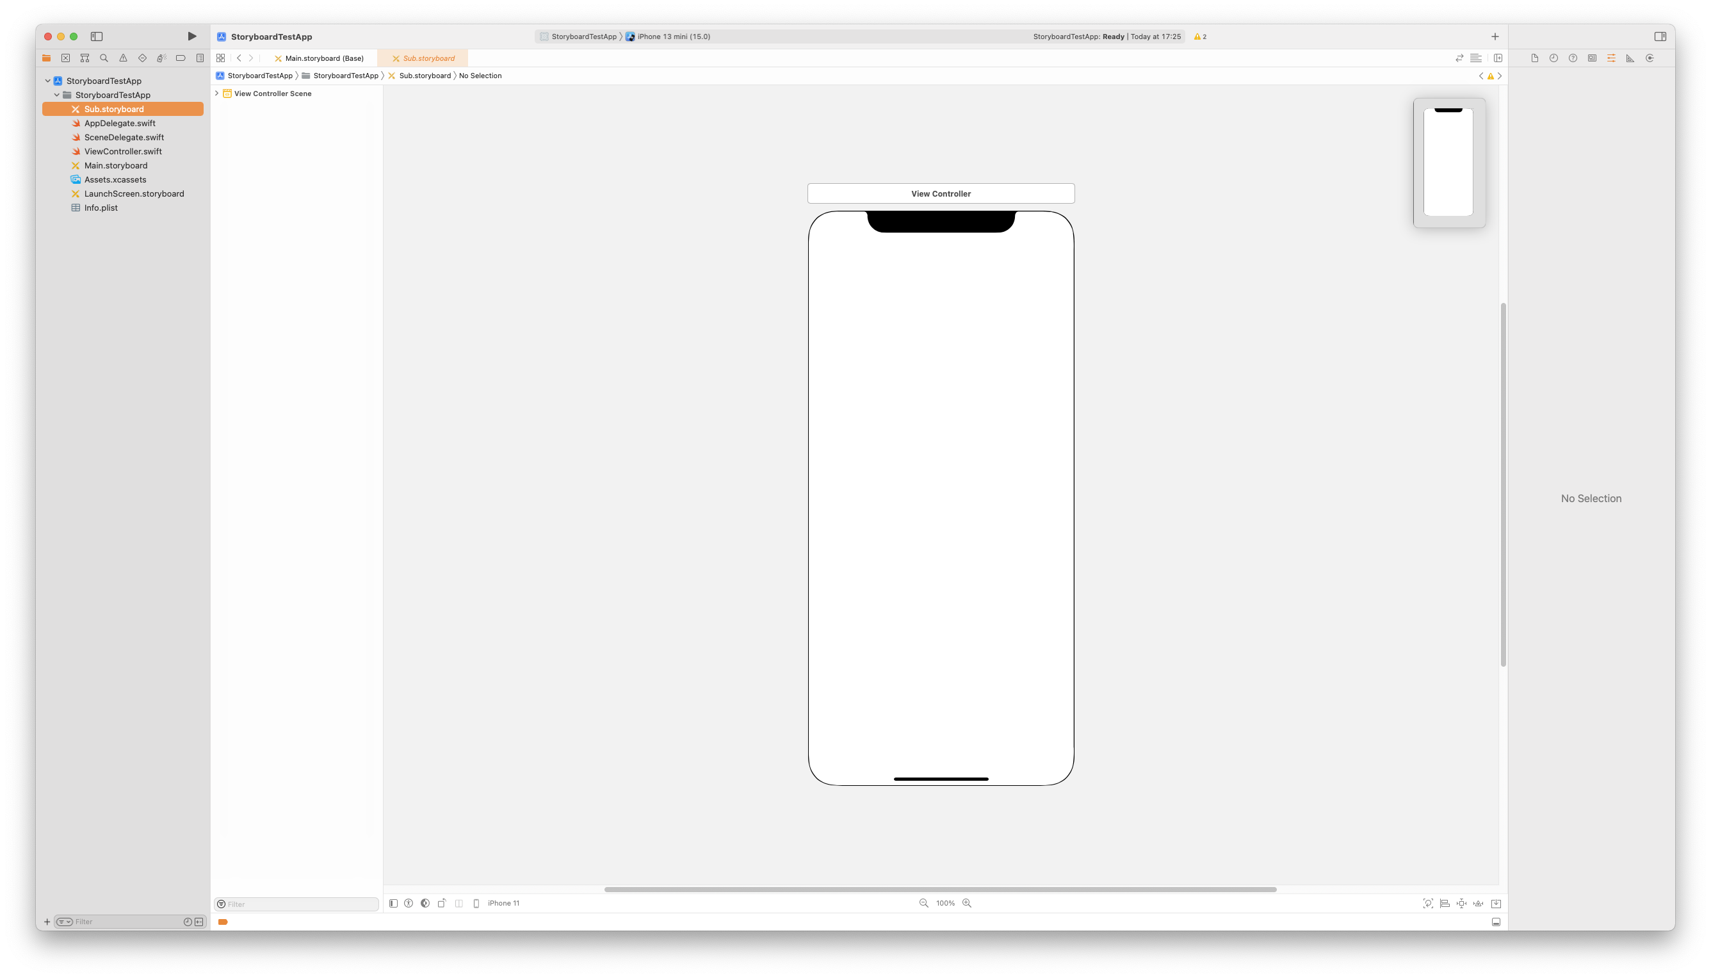The image size is (1711, 978).
Task: Click the horizontal canvas scrollbar
Action: pos(940,890)
